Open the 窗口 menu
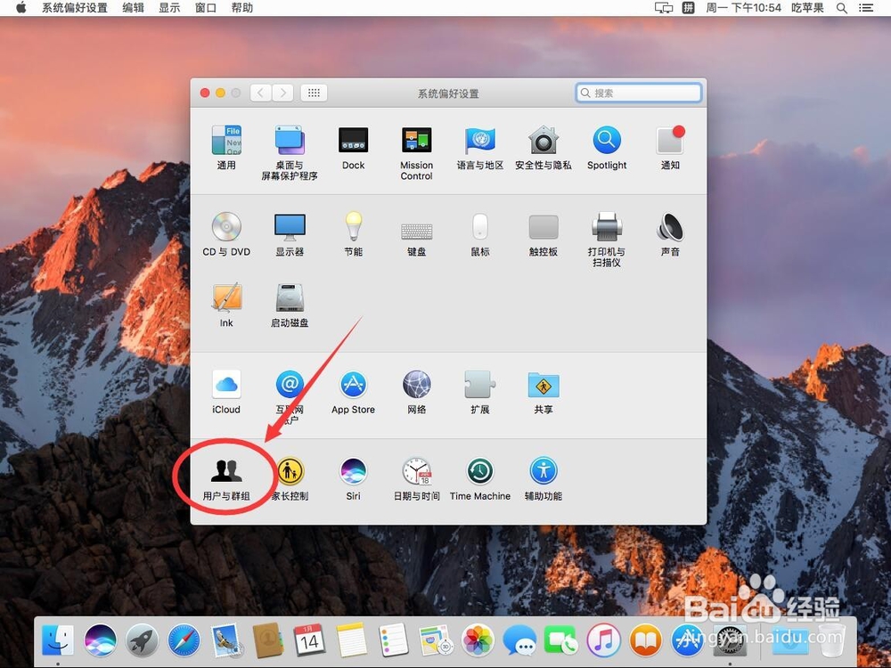891x668 pixels. pos(206,7)
